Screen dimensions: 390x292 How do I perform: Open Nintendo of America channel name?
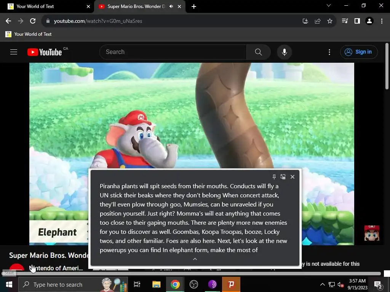click(56, 268)
